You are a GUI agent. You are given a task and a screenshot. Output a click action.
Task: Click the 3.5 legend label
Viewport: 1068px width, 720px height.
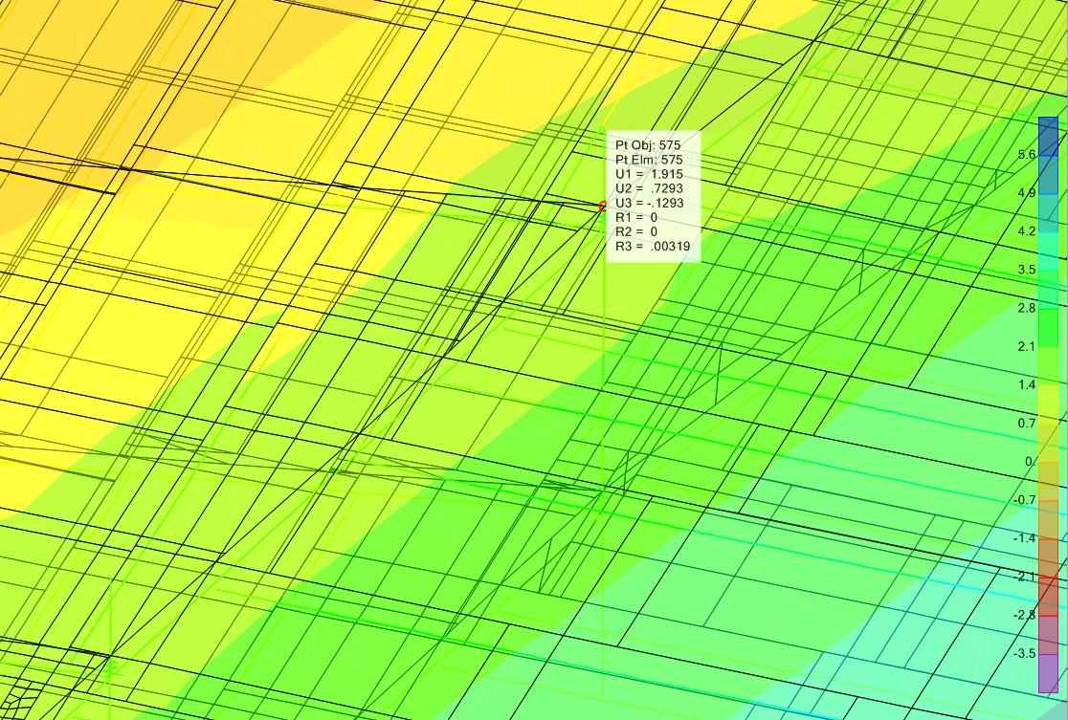tap(1027, 270)
